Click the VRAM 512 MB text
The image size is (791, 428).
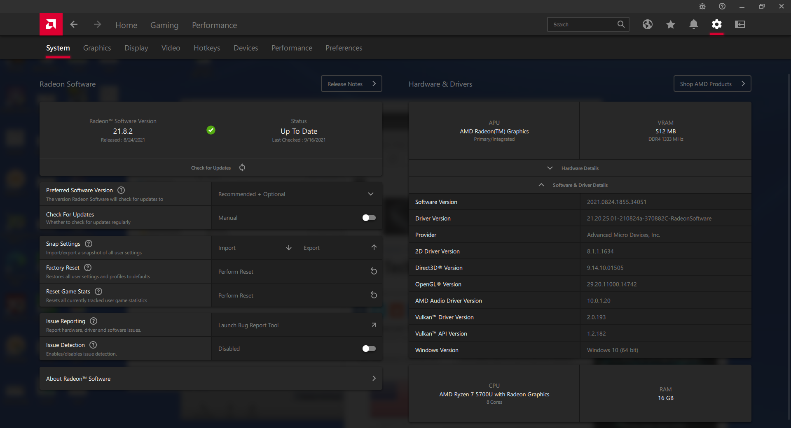666,131
